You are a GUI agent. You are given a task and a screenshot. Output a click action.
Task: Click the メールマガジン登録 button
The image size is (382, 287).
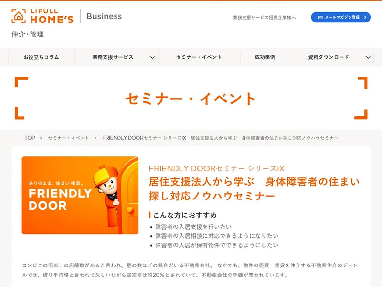pyautogui.click(x=340, y=17)
